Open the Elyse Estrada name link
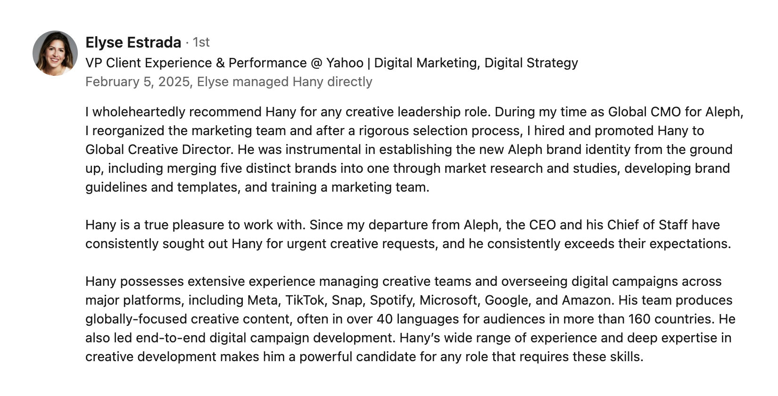Screen dimensions: 778x396 tap(133, 42)
